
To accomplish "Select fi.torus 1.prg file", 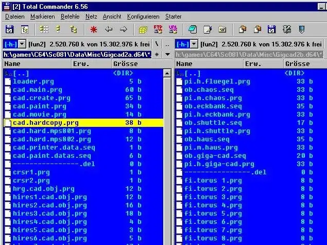I will 251,181.
